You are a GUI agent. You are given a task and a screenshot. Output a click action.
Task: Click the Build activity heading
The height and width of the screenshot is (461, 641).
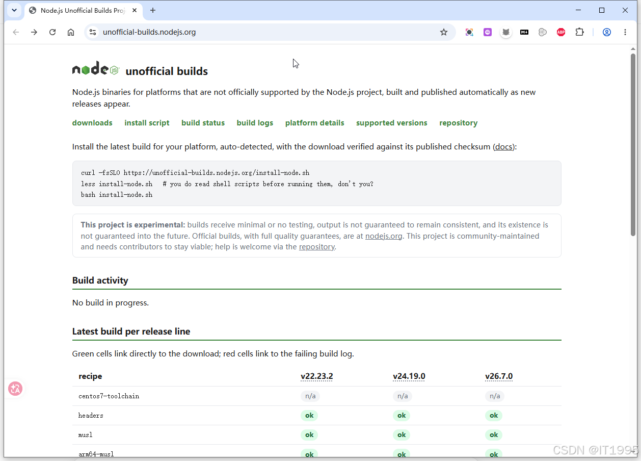[x=100, y=280]
